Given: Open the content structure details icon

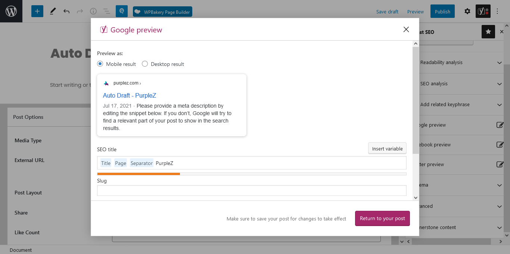Looking at the screenshot, I should [93, 11].
